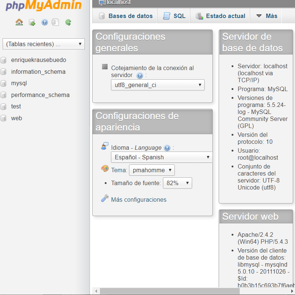
Task: Click database icon beside test
Action: [x=3, y=107]
